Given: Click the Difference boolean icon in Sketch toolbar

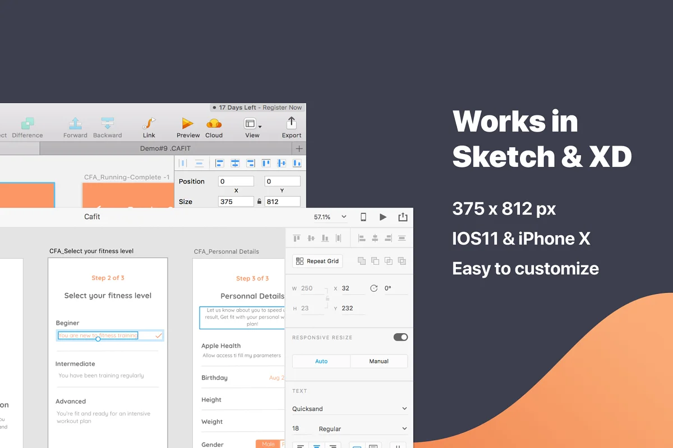Looking at the screenshot, I should pos(27,123).
